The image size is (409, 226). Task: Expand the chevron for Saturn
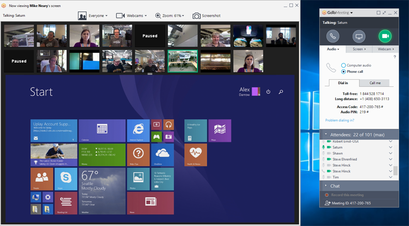tap(390, 147)
